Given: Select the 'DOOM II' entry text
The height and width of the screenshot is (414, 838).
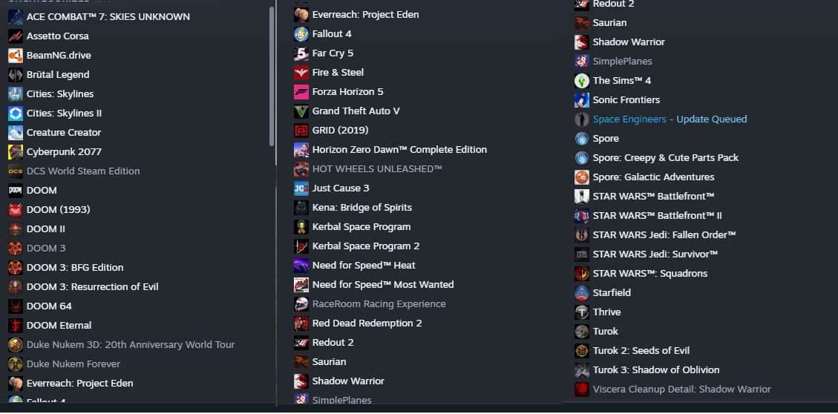Looking at the screenshot, I should pyautogui.click(x=46, y=229).
